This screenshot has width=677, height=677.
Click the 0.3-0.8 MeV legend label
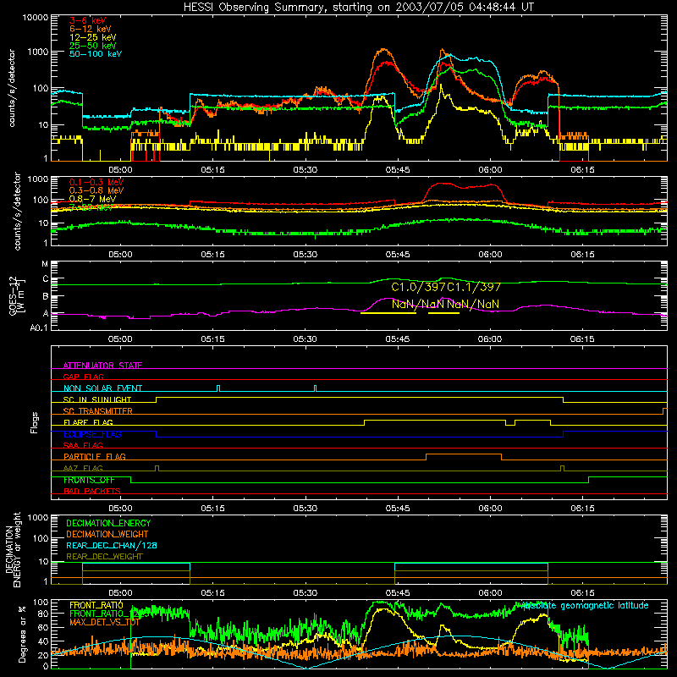(x=96, y=190)
